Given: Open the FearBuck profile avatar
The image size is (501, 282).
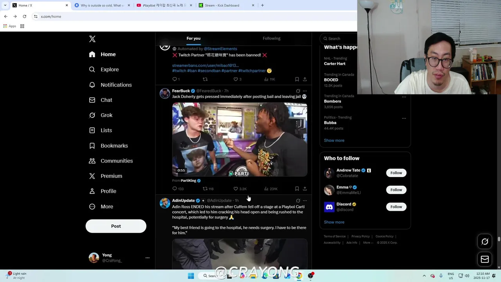Looking at the screenshot, I should pyautogui.click(x=165, y=93).
